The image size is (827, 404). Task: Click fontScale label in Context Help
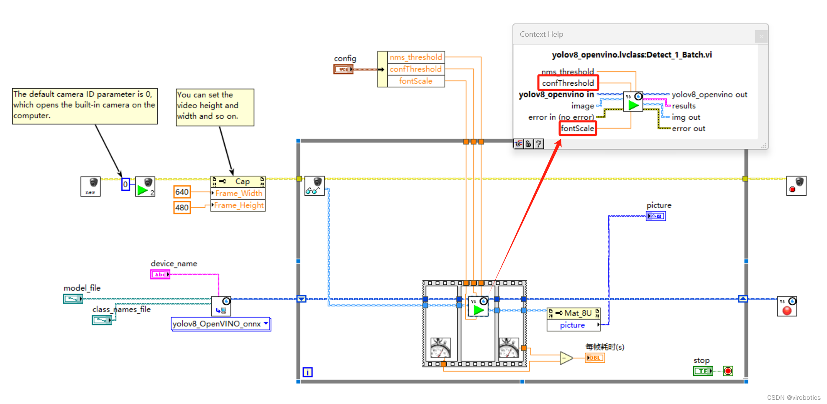(x=578, y=128)
